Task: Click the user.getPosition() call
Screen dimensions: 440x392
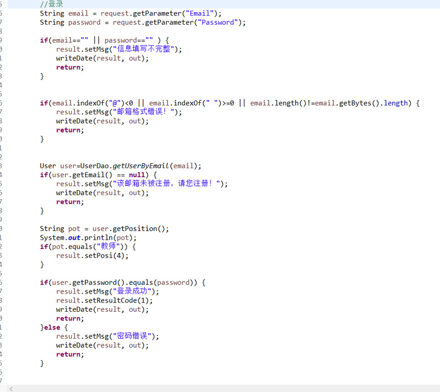Action: coord(128,228)
